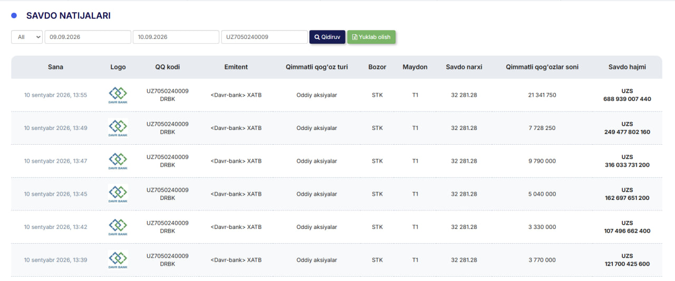Viewport: 675px width, 281px height.
Task: Click the Davr Bank logo in 13:39 row
Action: 118,260
